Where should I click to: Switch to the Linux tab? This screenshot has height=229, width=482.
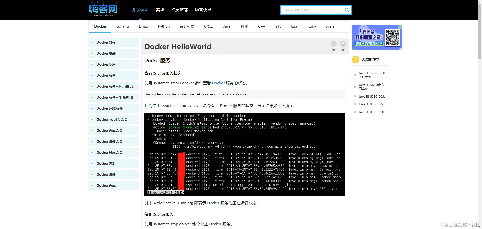[x=143, y=26]
